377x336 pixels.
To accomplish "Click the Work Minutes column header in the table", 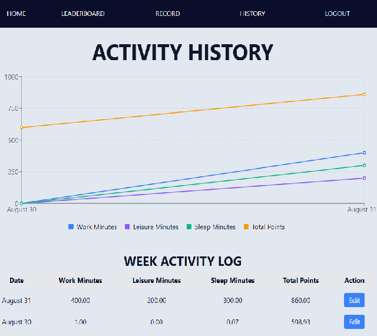I will pyautogui.click(x=80, y=281).
